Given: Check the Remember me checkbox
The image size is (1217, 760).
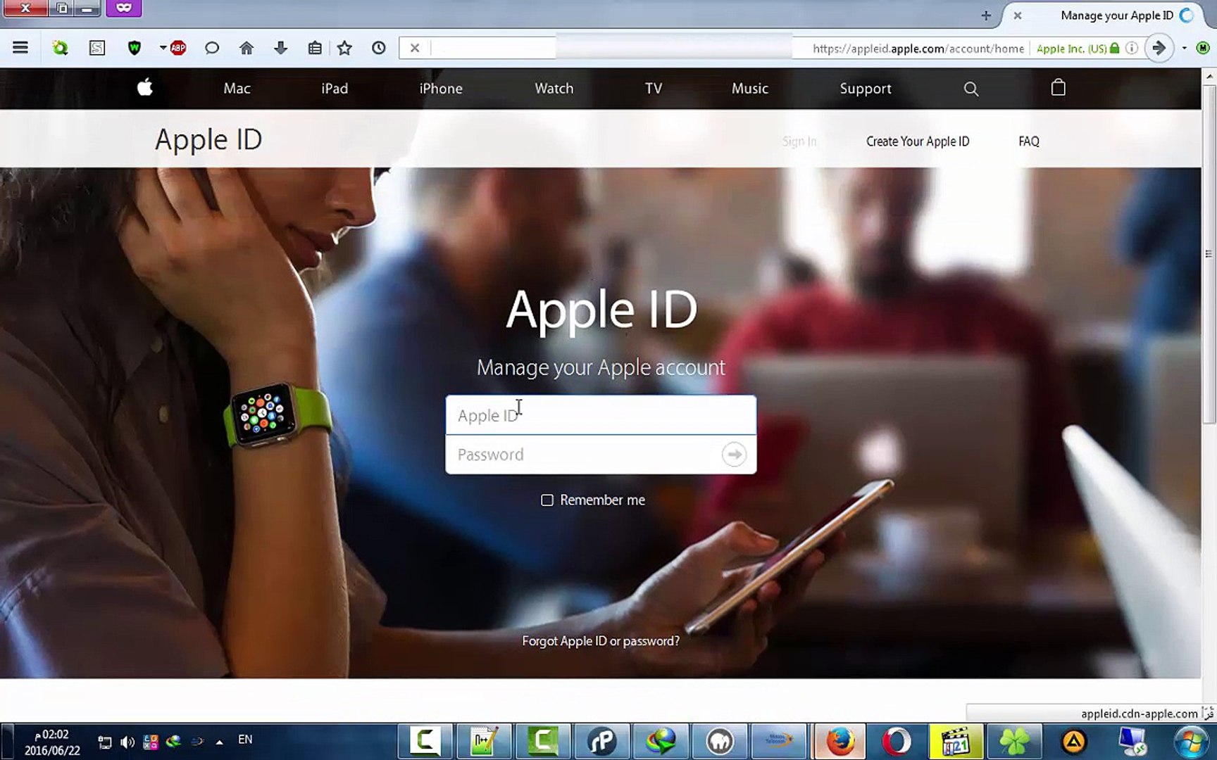Looking at the screenshot, I should pos(547,500).
